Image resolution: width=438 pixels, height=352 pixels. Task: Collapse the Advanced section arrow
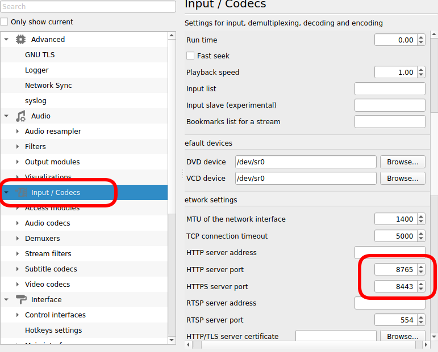pyautogui.click(x=7, y=40)
